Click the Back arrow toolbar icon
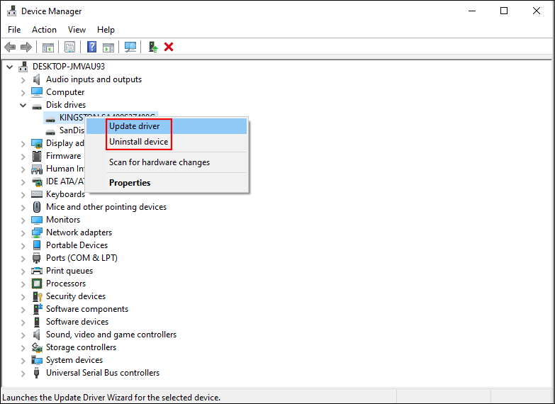The height and width of the screenshot is (404, 555). pyautogui.click(x=10, y=47)
